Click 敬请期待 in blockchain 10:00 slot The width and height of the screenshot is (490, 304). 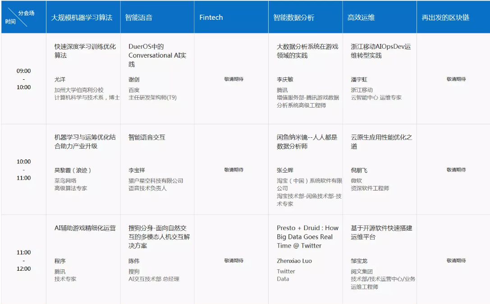pyautogui.click(x=456, y=170)
